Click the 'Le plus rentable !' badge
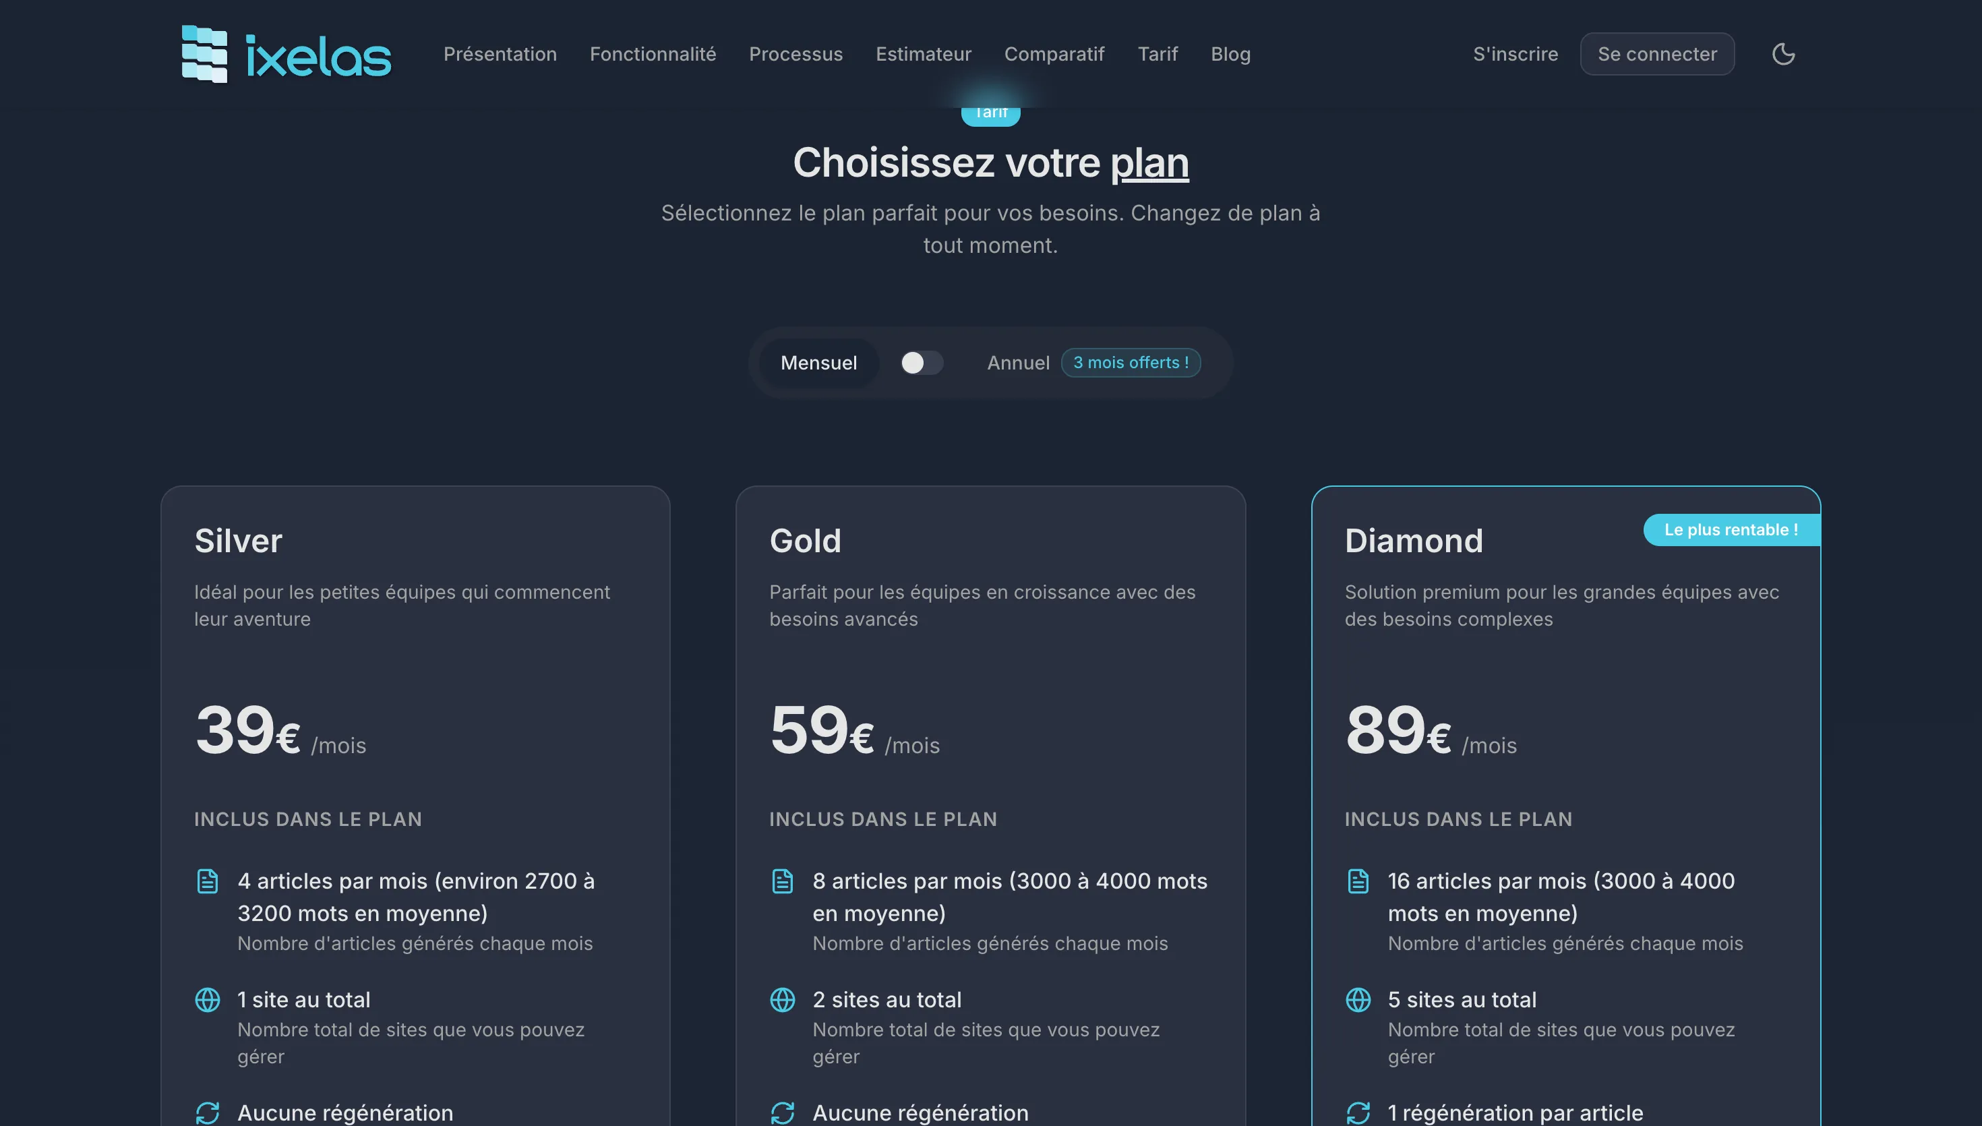Screen dimensions: 1982x1126 click(1731, 530)
